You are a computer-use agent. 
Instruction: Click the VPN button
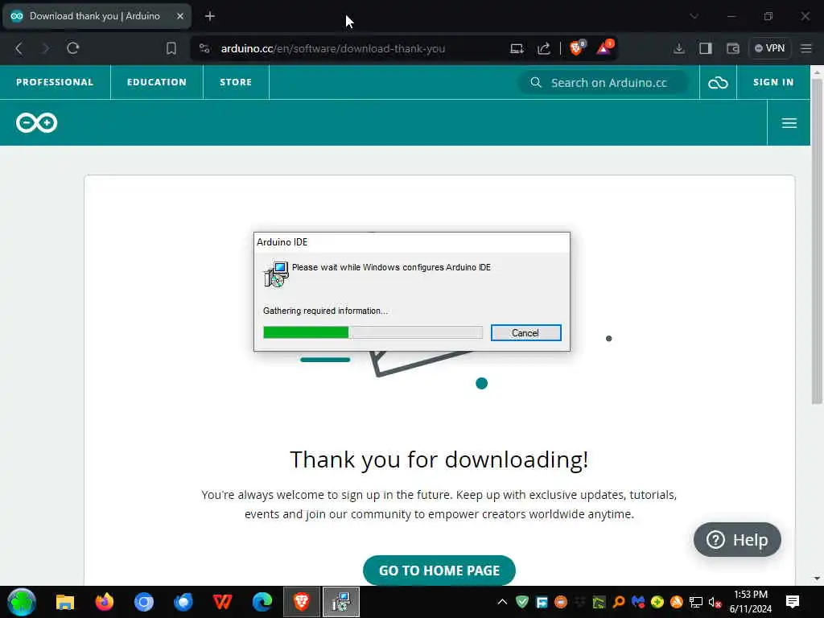[x=770, y=48]
